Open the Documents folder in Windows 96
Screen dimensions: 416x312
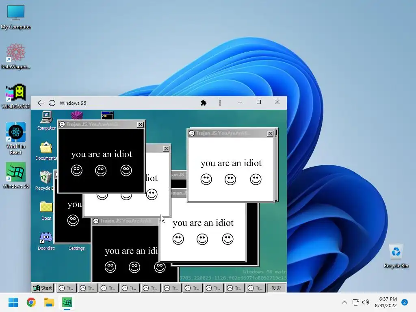click(46, 151)
